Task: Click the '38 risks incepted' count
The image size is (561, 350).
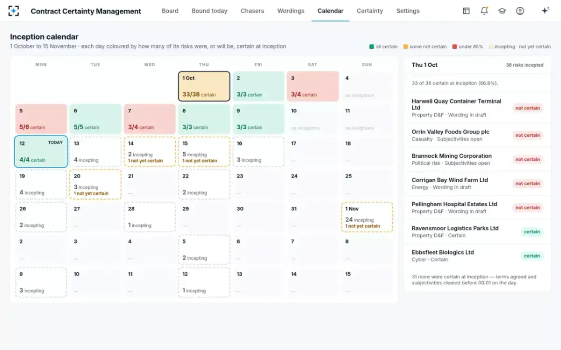Action: click(525, 65)
